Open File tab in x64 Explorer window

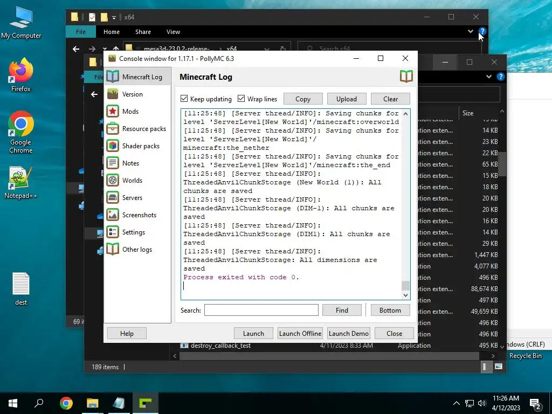tap(81, 32)
